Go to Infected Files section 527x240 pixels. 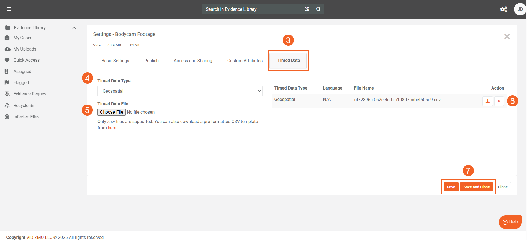tap(26, 117)
